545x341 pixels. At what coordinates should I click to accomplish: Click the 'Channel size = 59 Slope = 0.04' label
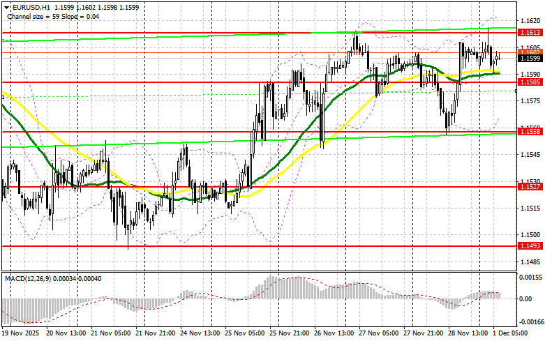53,17
